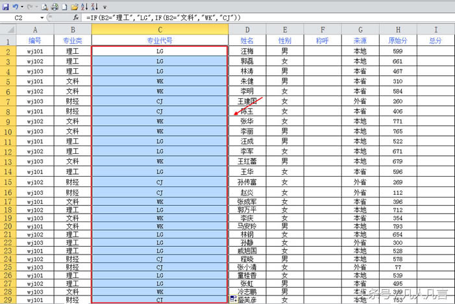Click the Open folder icon

[74, 7]
